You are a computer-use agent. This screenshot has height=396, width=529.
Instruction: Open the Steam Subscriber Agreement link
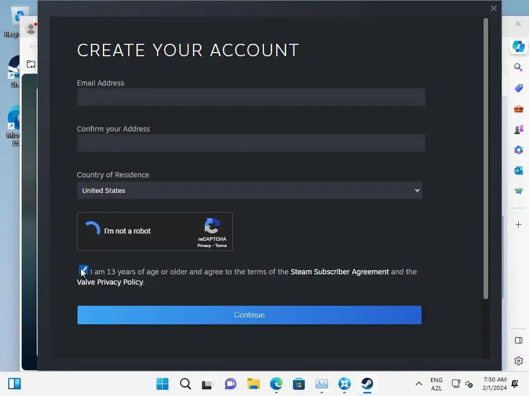(x=339, y=272)
